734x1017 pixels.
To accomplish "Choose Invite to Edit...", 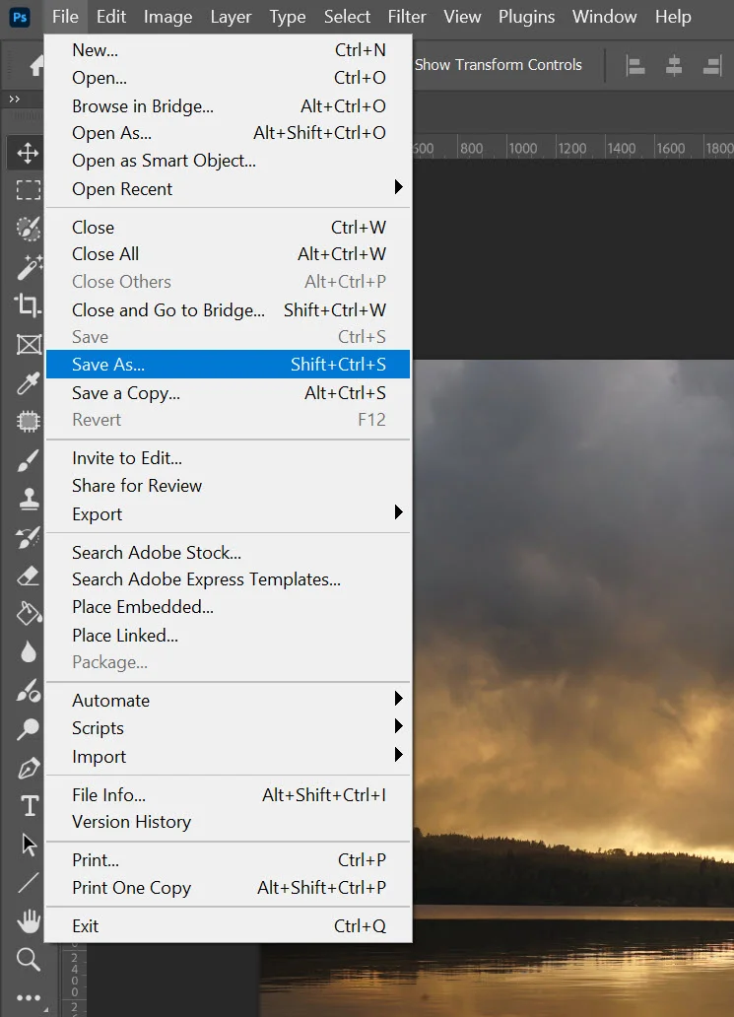I will pyautogui.click(x=228, y=458).
